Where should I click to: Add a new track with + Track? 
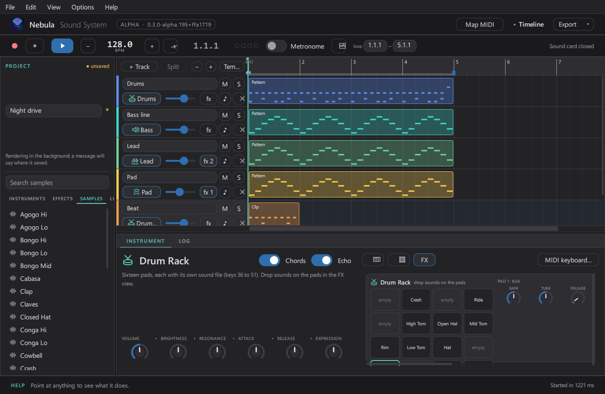(139, 66)
